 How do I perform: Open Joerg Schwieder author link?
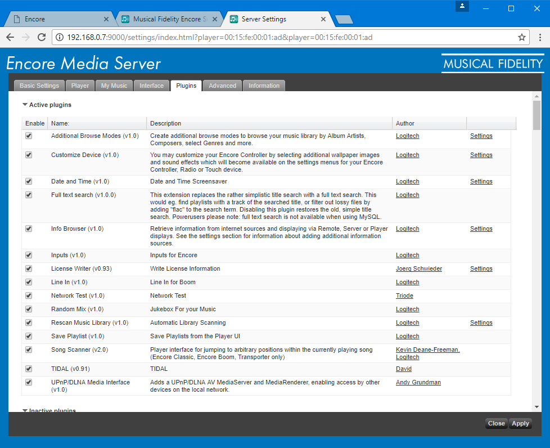[419, 268]
